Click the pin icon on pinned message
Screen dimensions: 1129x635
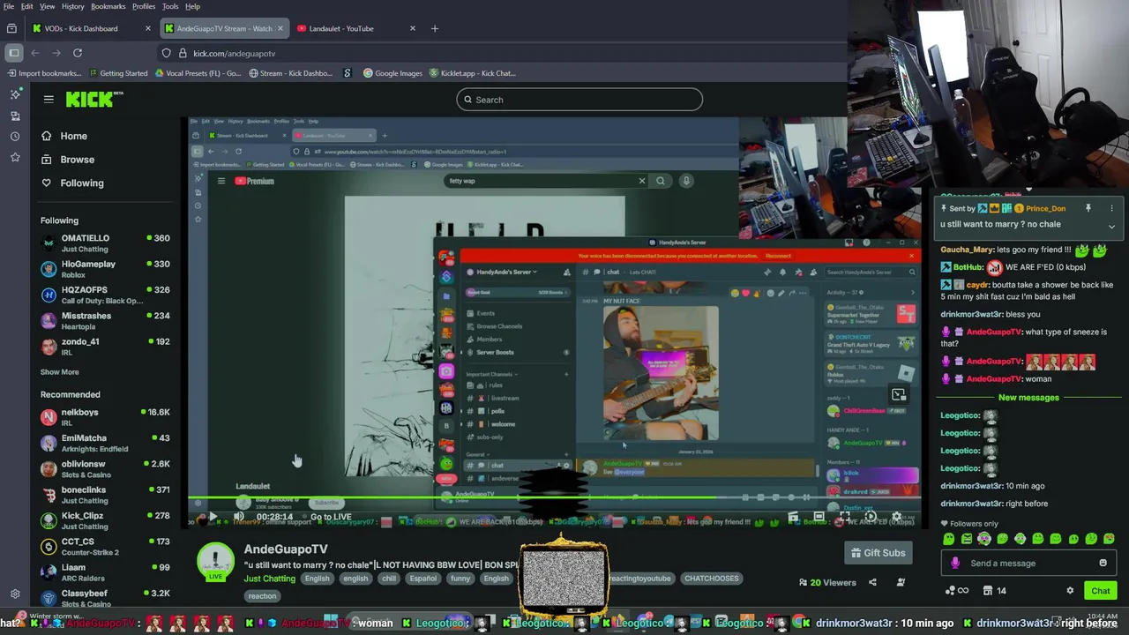click(x=1088, y=208)
